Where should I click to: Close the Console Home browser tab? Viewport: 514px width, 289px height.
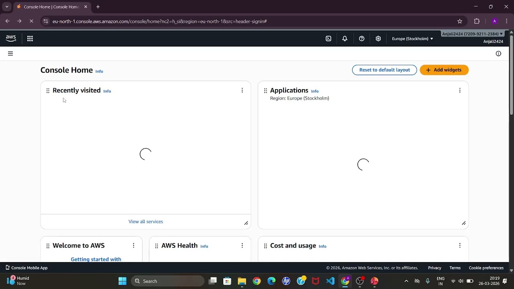[x=86, y=7]
